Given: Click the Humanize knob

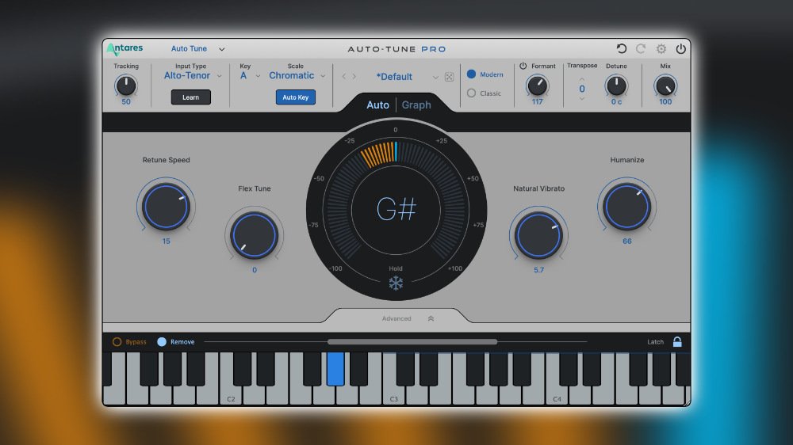Looking at the screenshot, I should [627, 207].
